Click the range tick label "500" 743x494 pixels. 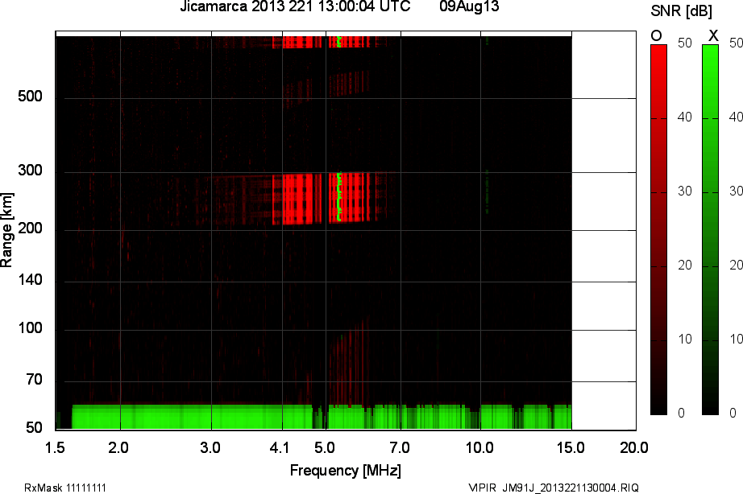coord(30,97)
